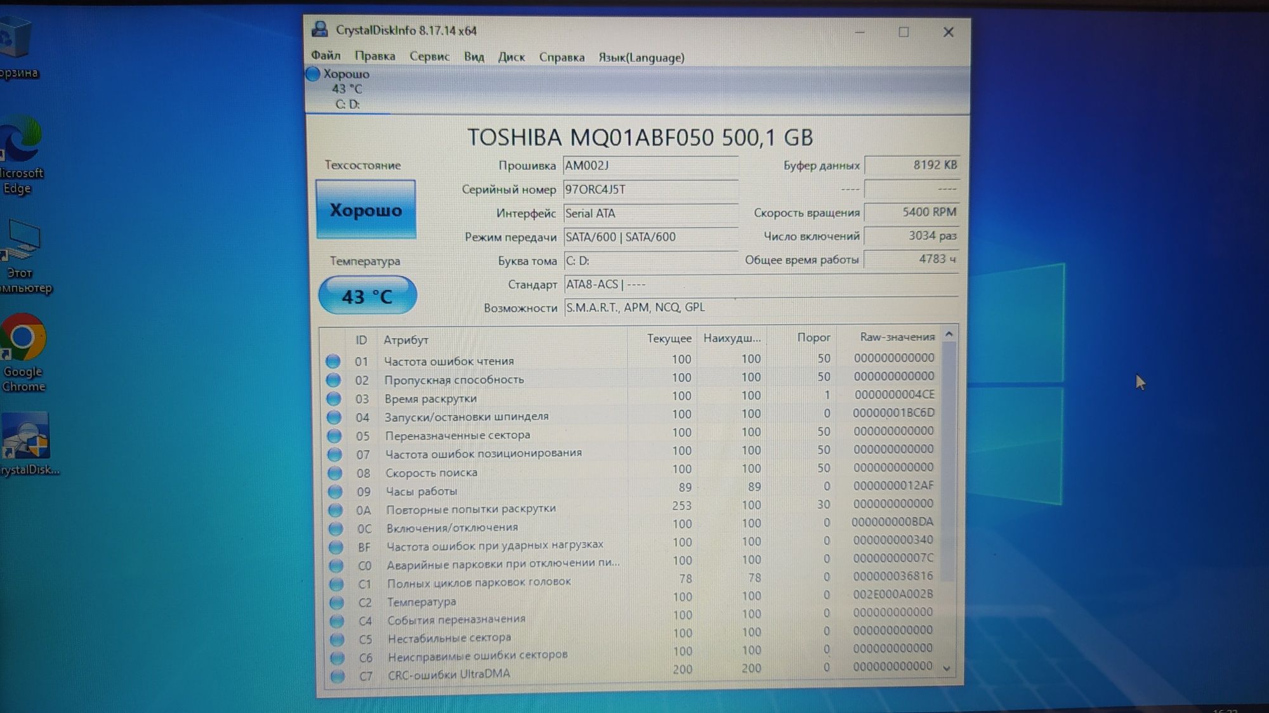Click the blue disk status circle beside Хорошо
Viewport: 1269px width, 713px height.
pyautogui.click(x=313, y=74)
